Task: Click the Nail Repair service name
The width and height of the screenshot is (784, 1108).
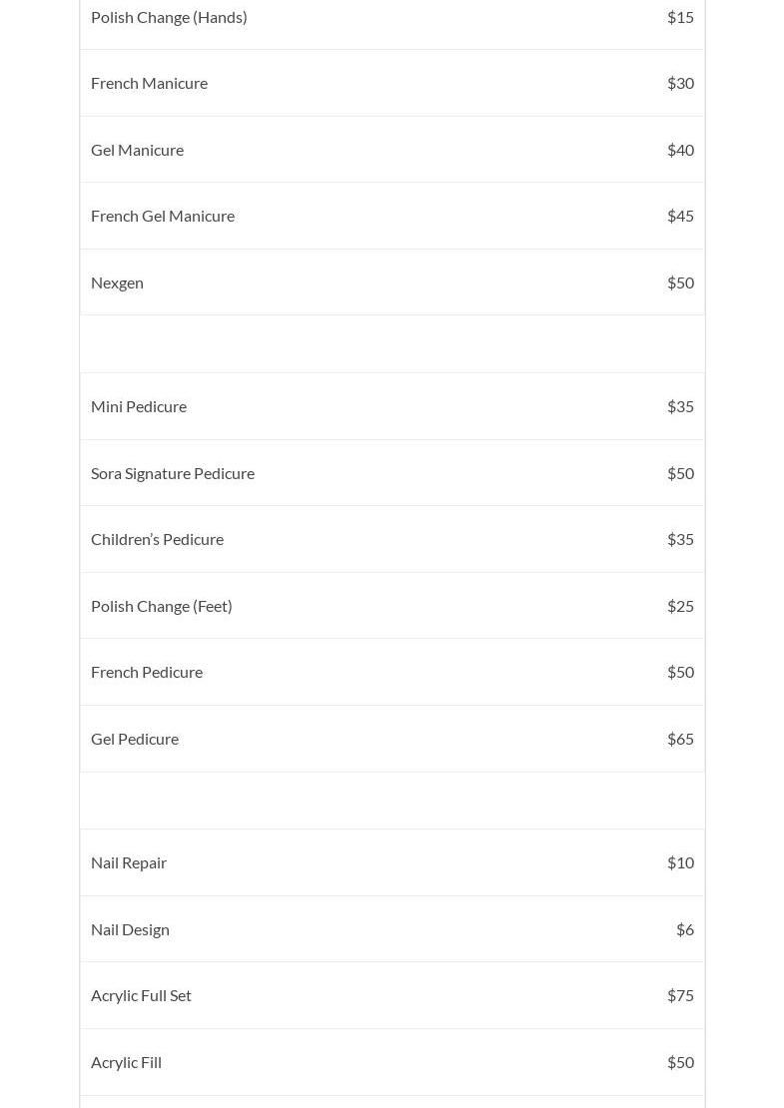Action: 129,862
